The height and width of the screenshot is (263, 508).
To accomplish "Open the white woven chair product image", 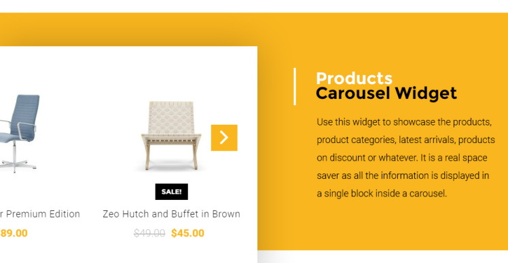I will (x=171, y=136).
